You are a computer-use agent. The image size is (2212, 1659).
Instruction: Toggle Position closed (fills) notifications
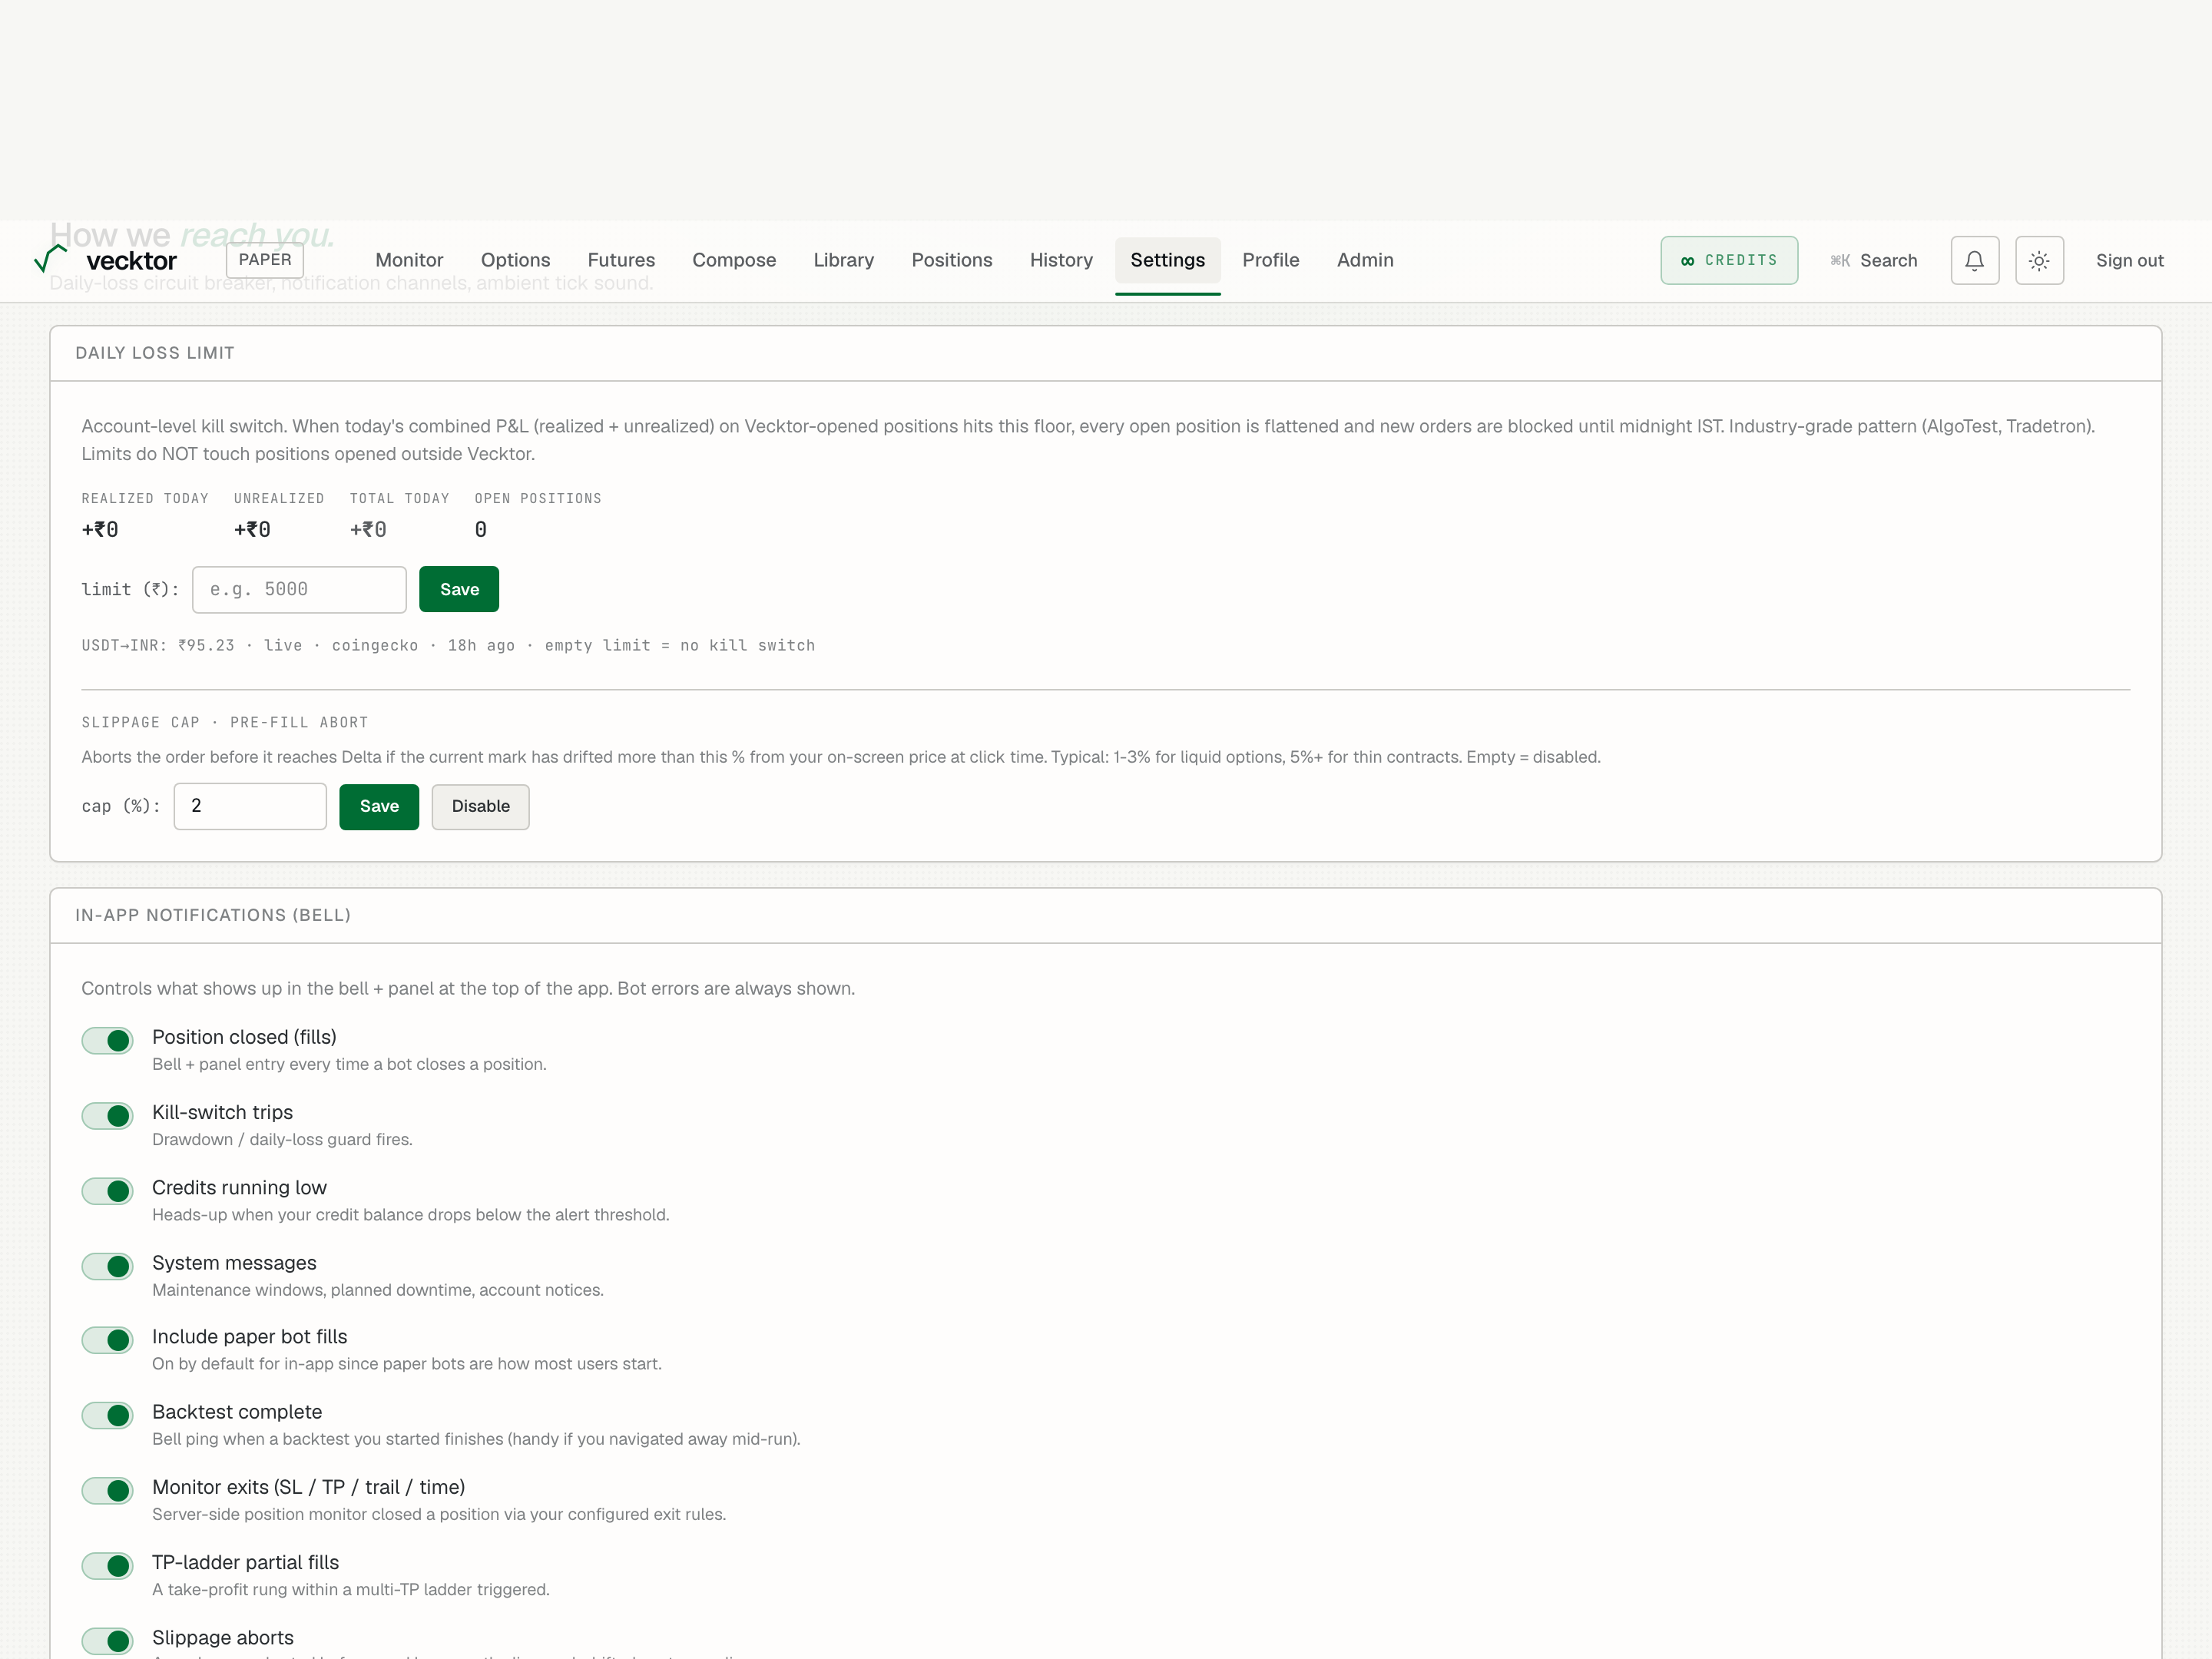107,1040
